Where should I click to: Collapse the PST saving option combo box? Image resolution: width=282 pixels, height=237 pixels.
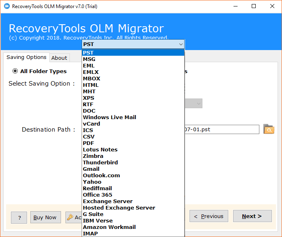133,44
